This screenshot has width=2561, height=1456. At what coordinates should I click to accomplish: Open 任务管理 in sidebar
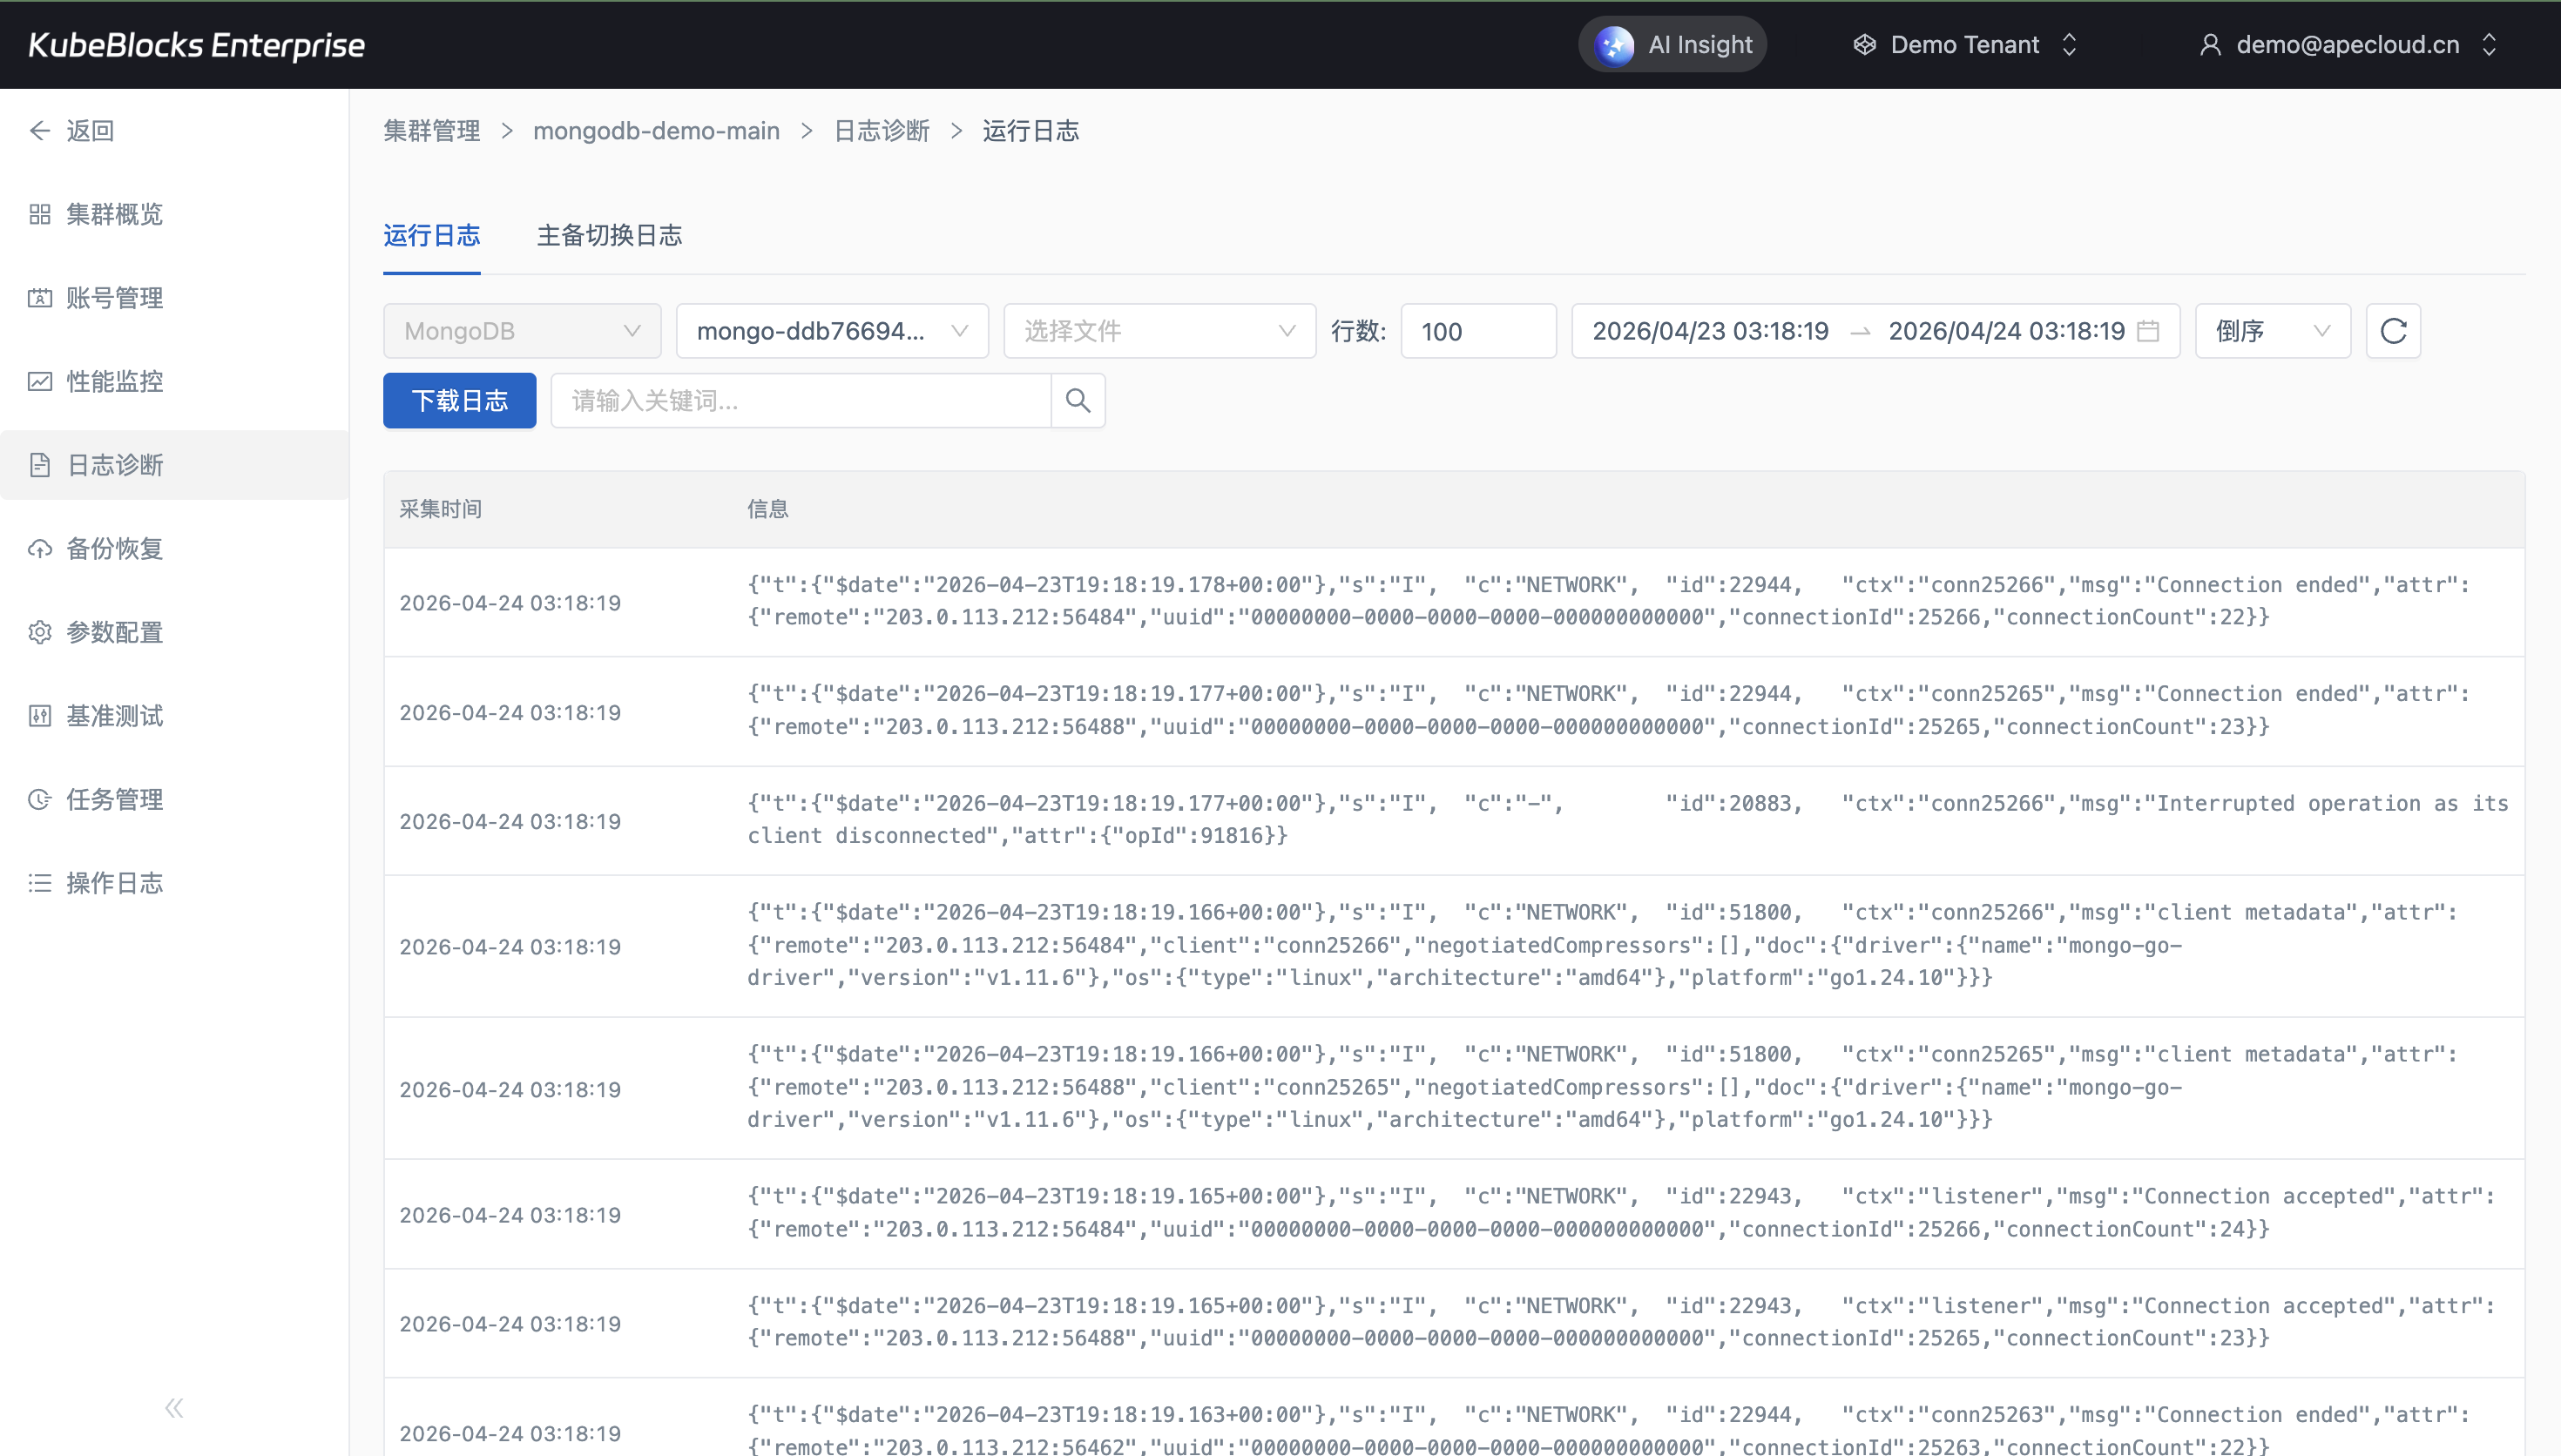point(114,799)
